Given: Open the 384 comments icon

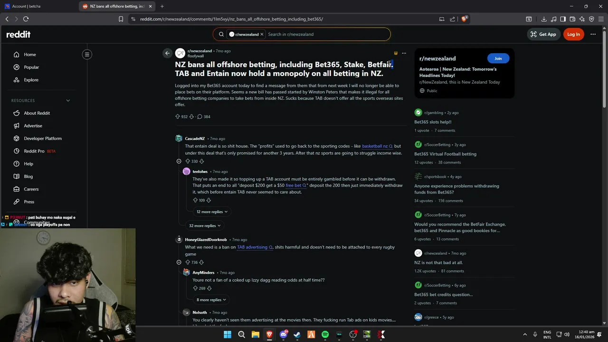Looking at the screenshot, I should tap(199, 116).
